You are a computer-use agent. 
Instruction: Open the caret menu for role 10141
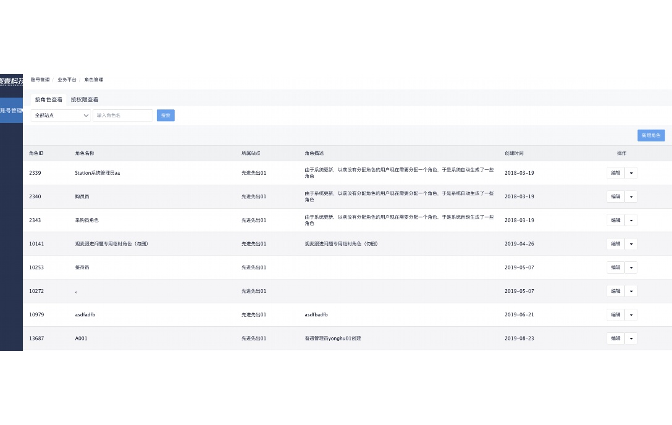coord(631,244)
